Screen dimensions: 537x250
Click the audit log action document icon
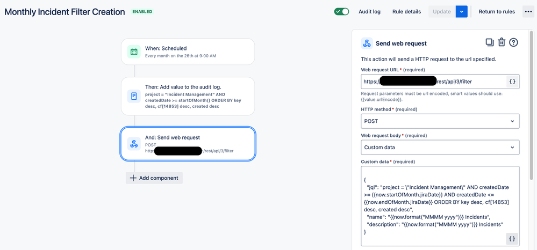[x=134, y=96]
